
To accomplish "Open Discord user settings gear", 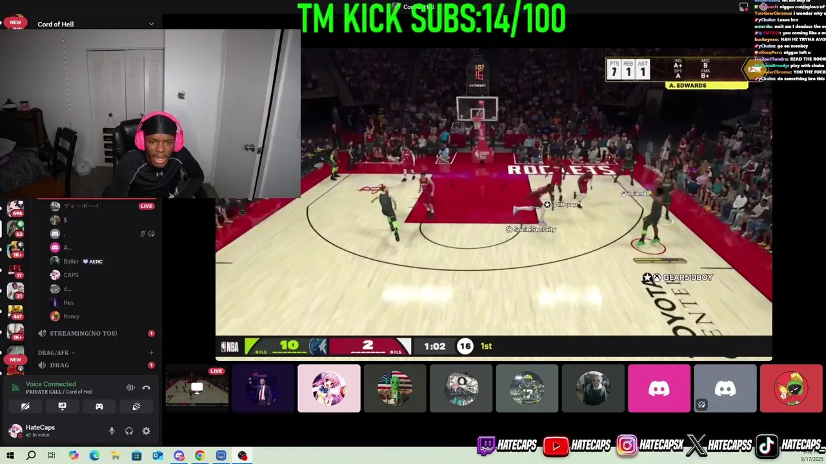I will [146, 431].
